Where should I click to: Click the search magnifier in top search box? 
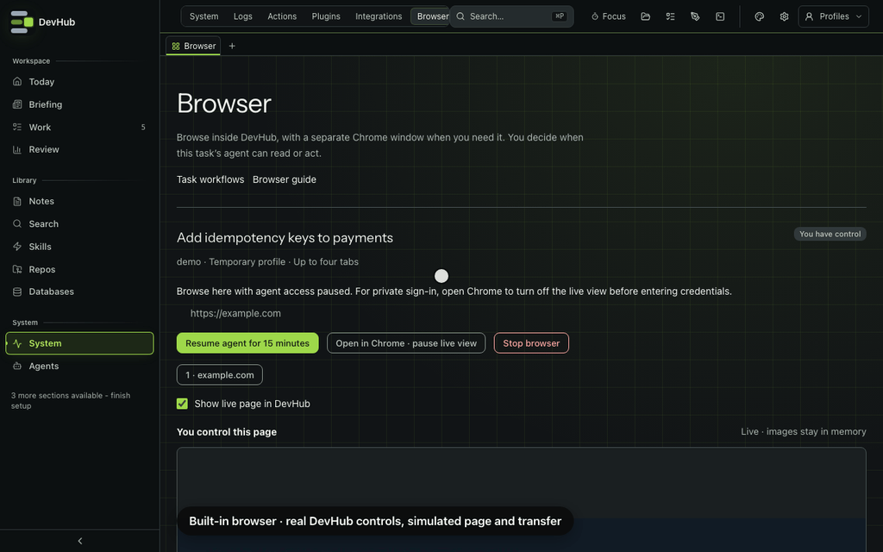coord(460,16)
